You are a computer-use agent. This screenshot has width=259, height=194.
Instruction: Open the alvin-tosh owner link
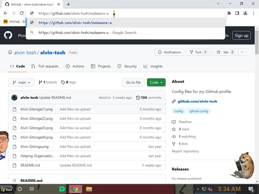[25, 53]
